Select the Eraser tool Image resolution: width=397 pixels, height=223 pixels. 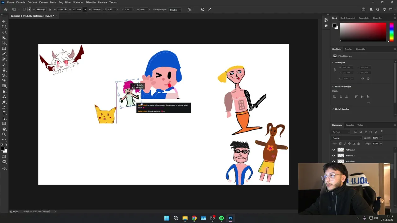[x=4, y=81]
